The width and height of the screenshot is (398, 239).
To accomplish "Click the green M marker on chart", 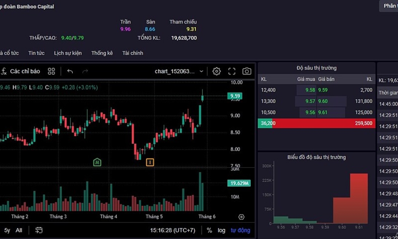I will pyautogui.click(x=97, y=162).
